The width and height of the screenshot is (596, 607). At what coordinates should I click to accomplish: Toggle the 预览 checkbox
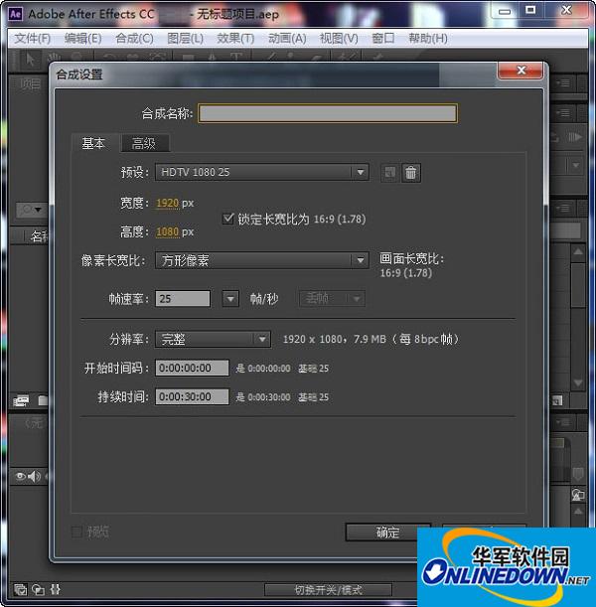coord(77,531)
